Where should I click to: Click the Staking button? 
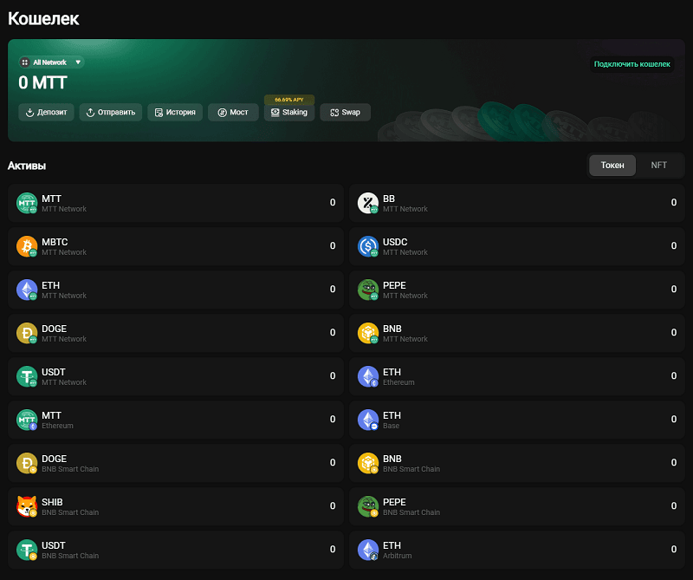click(289, 112)
